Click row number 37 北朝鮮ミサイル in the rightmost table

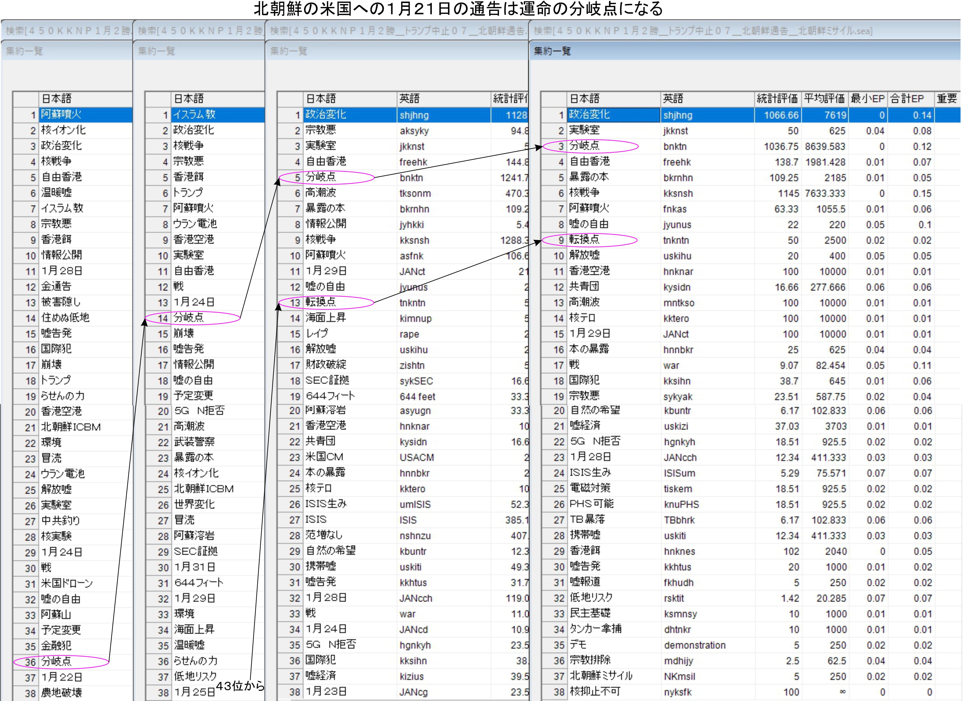pyautogui.click(x=559, y=676)
